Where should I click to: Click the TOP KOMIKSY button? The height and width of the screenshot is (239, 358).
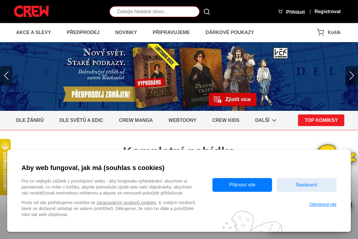(x=321, y=120)
